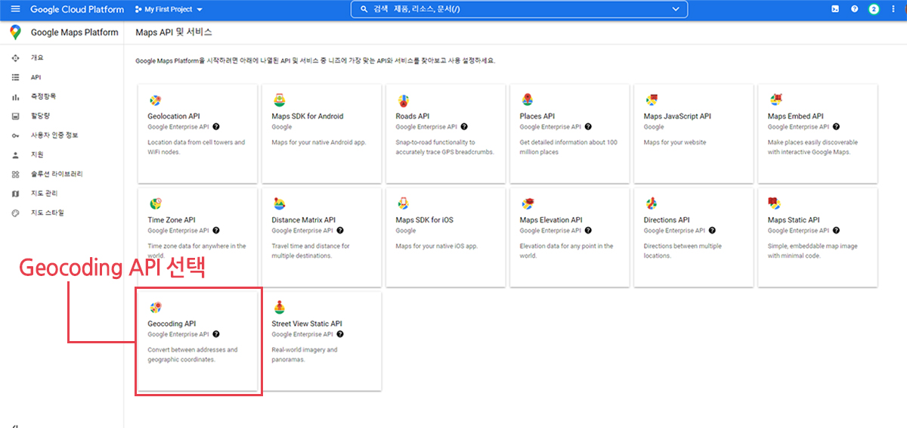
Task: Open the Street View Static API title
Action: [x=307, y=324]
